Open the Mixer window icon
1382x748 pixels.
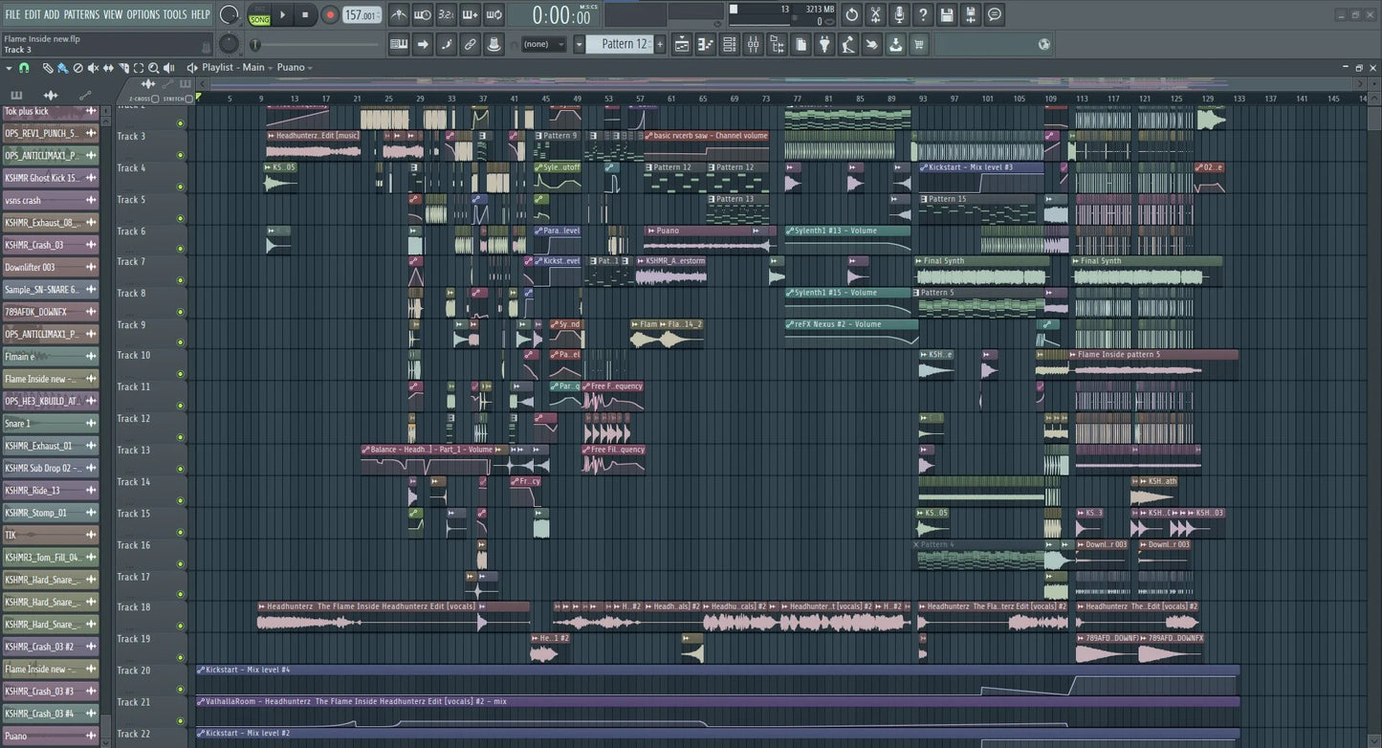point(755,44)
